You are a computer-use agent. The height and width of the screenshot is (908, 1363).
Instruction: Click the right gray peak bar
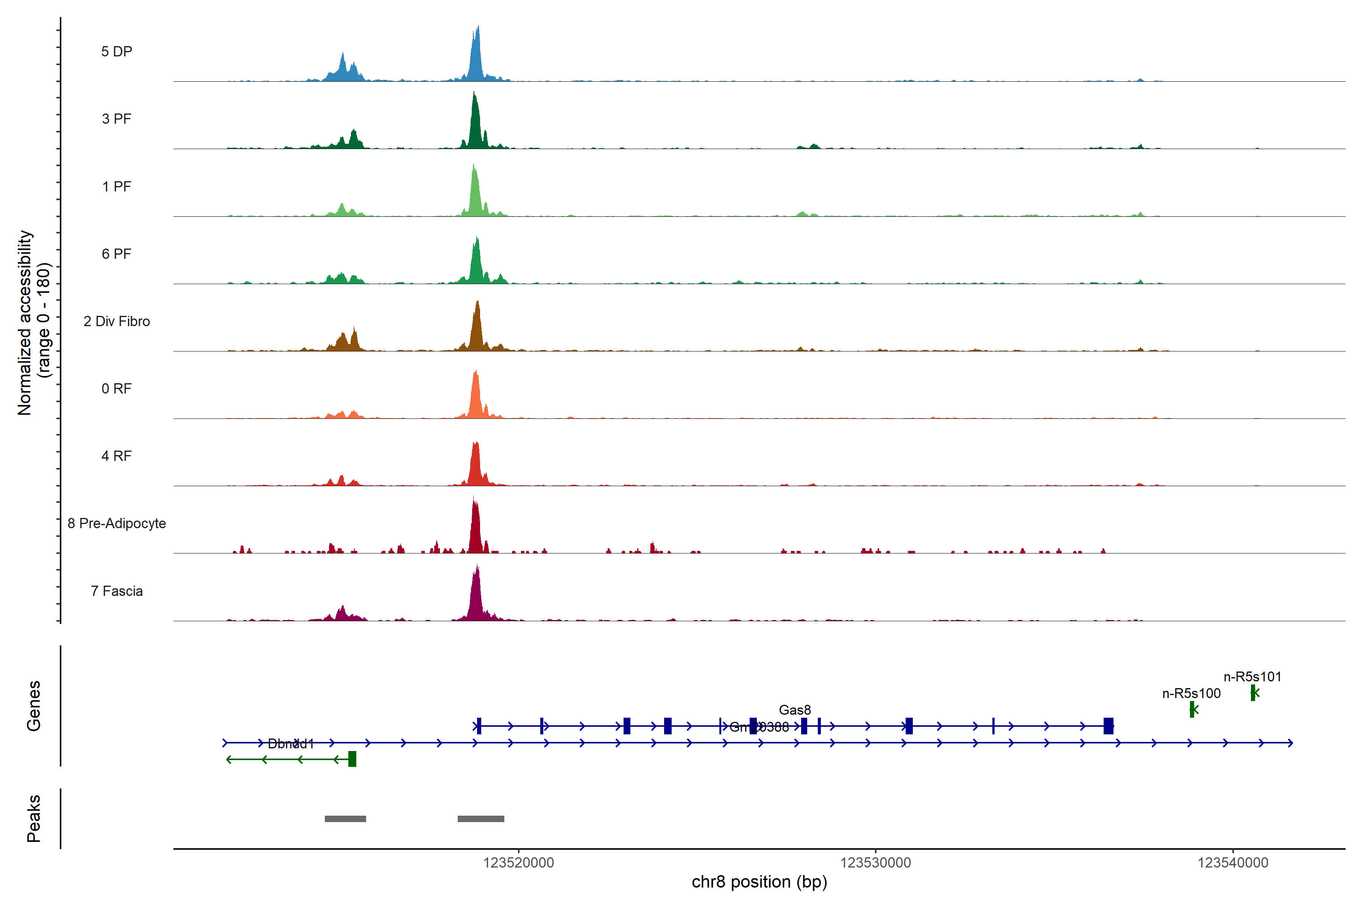(480, 819)
